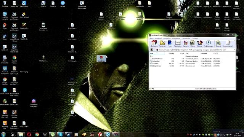Select the highlighted Bandicam icon on desktop center
The height and width of the screenshot is (137, 244).
[101, 59]
